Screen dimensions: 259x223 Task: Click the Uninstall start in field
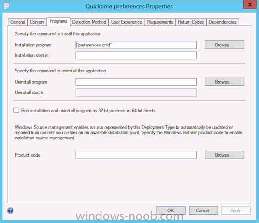click(136, 92)
